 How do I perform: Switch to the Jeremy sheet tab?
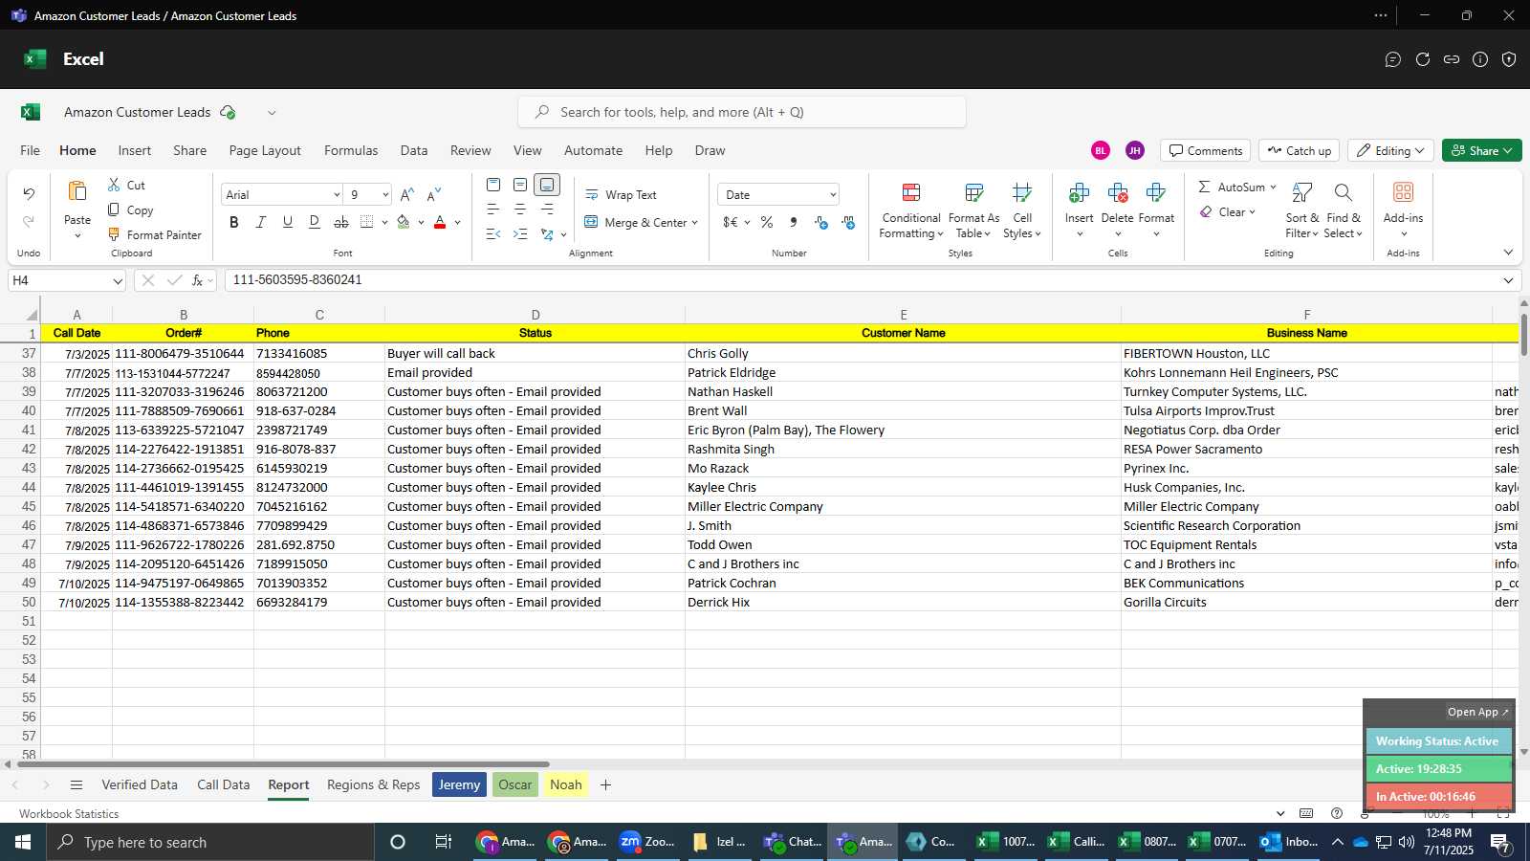[x=459, y=784]
